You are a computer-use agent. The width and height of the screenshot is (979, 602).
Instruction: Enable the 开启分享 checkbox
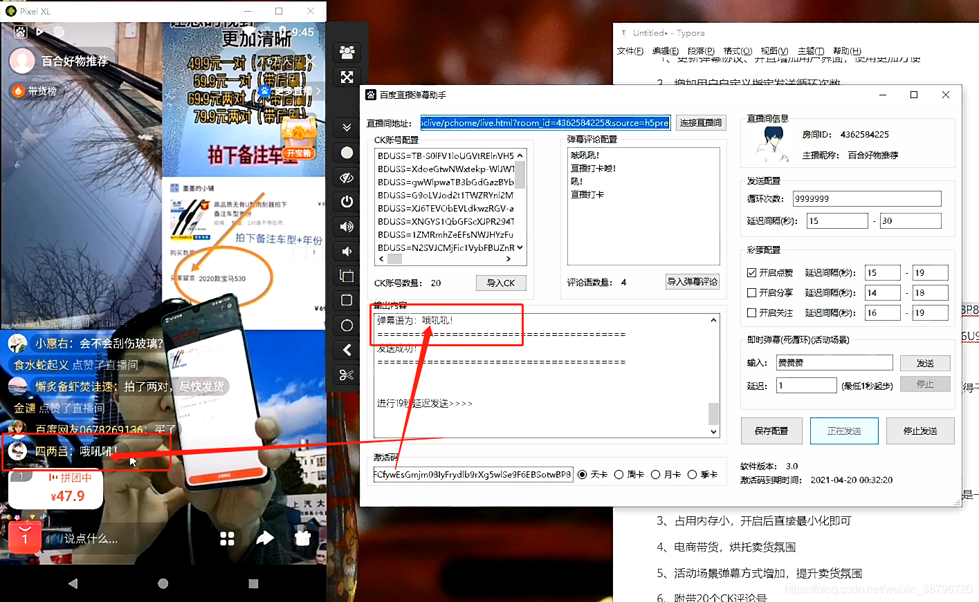pyautogui.click(x=752, y=292)
